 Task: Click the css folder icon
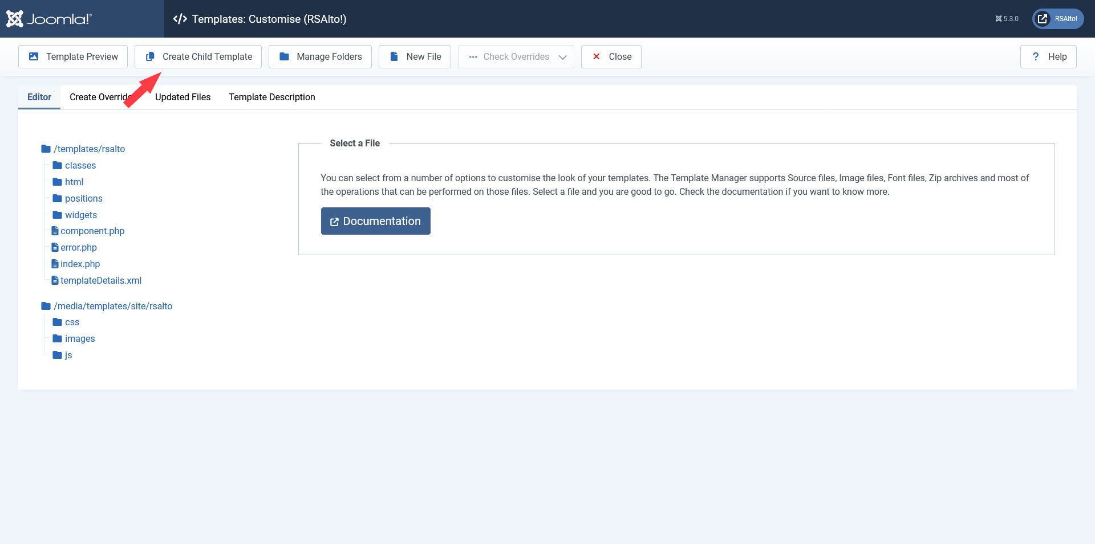click(x=58, y=322)
